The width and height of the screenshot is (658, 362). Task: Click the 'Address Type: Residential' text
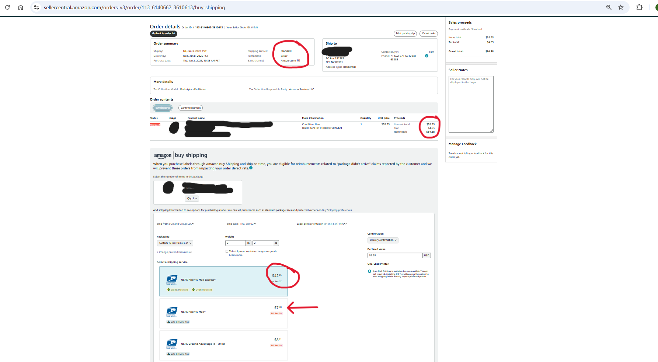coord(341,67)
